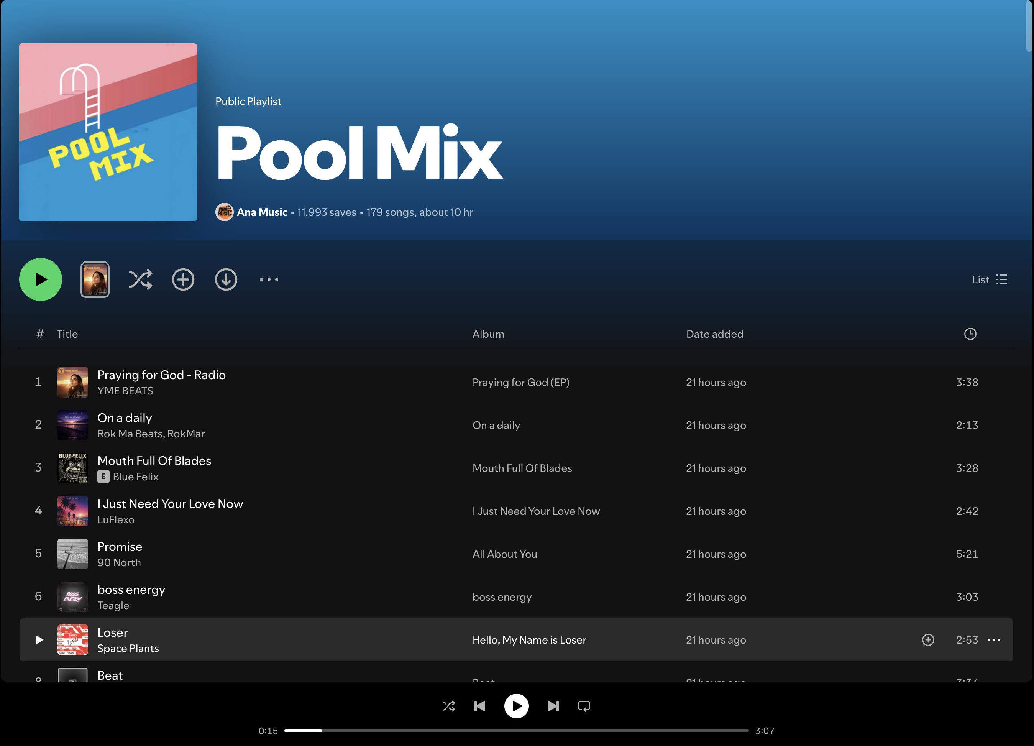The height and width of the screenshot is (746, 1034).
Task: Play the highlighted Loser track row
Action: coord(39,640)
